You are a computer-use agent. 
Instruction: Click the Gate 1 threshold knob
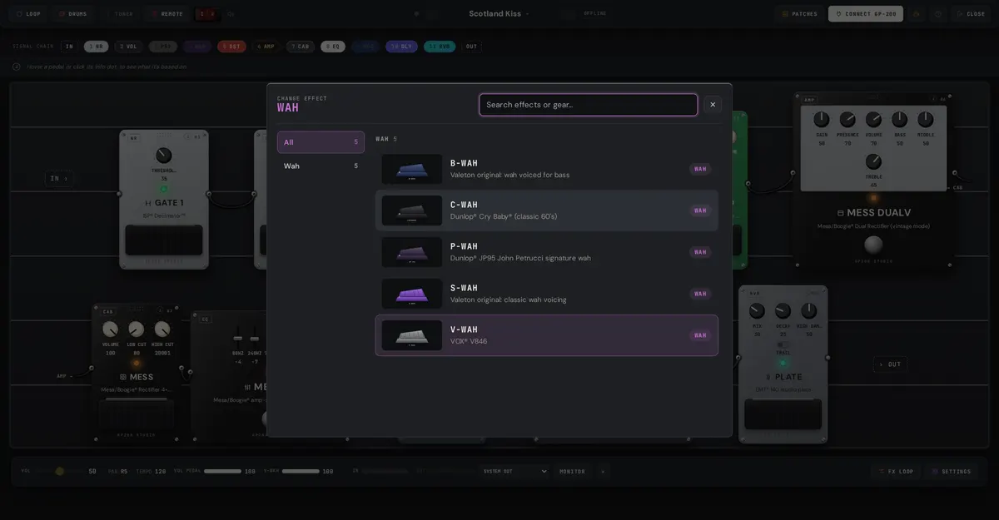tap(164, 156)
